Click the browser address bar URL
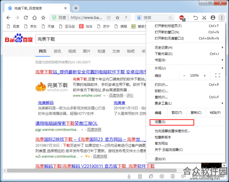The width and height of the screenshot is (229, 182). tap(86, 18)
